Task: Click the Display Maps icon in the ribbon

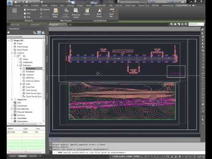Action: [55, 13]
